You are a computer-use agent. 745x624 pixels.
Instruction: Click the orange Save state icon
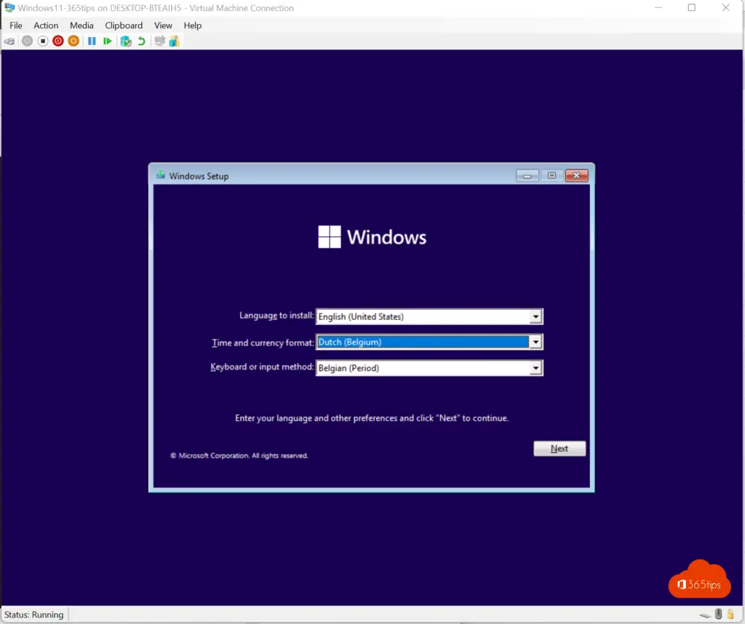tap(73, 41)
